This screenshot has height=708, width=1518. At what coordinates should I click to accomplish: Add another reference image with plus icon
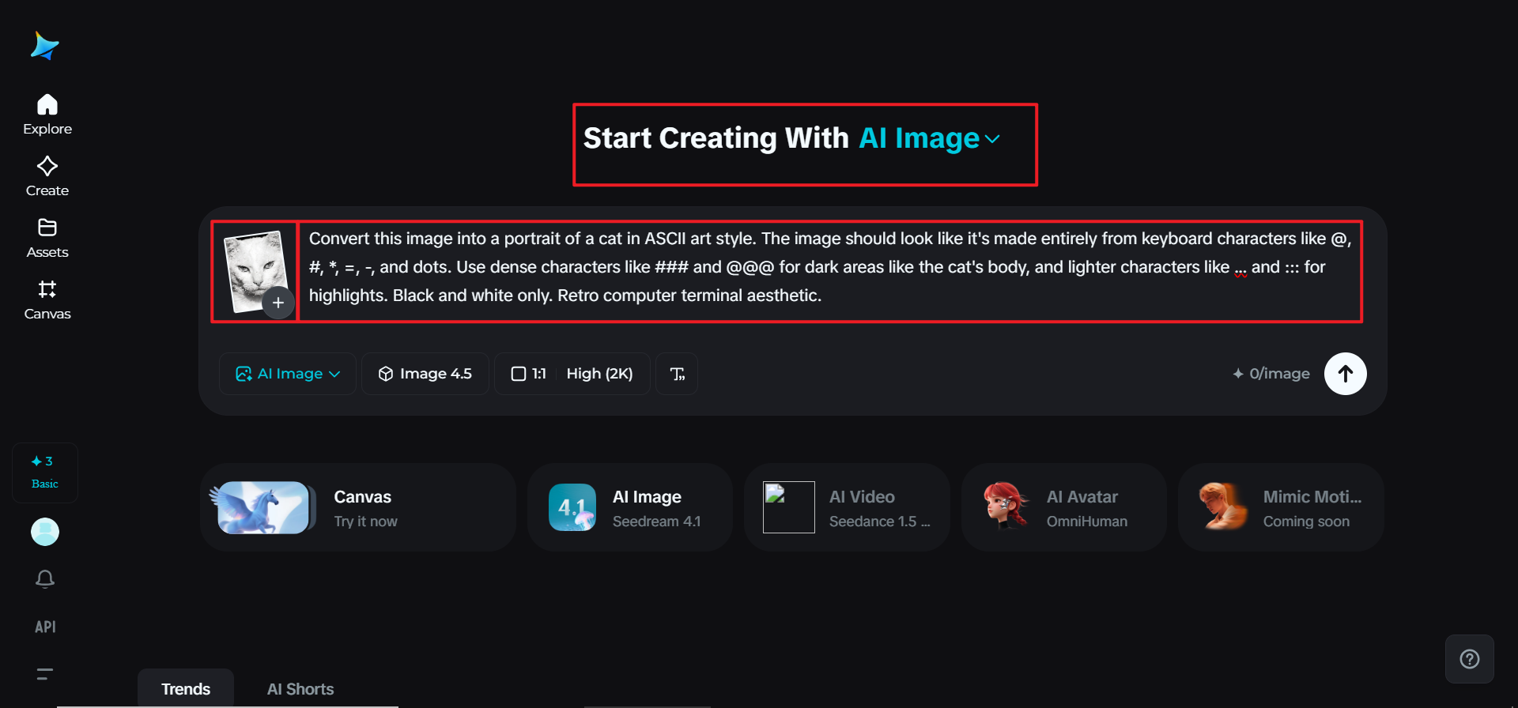(x=278, y=303)
